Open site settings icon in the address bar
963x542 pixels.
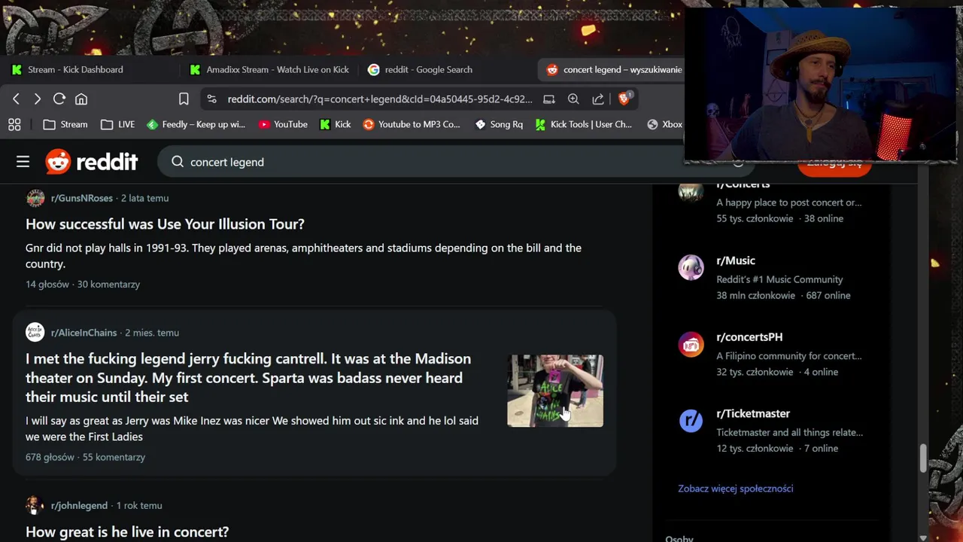[x=211, y=99]
